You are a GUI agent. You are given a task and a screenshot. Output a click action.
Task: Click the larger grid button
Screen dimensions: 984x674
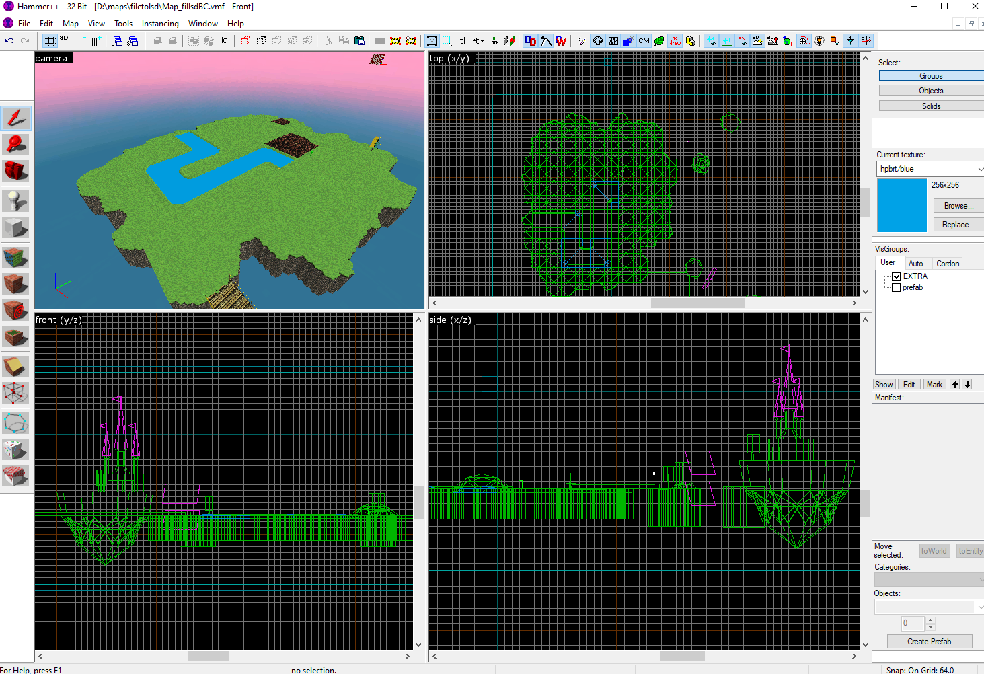pos(95,41)
